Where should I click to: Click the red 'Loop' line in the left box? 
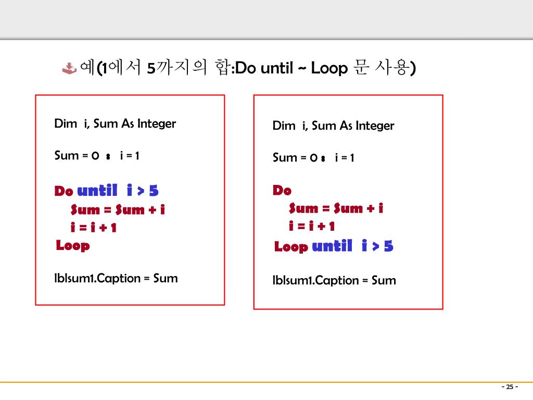click(x=73, y=246)
